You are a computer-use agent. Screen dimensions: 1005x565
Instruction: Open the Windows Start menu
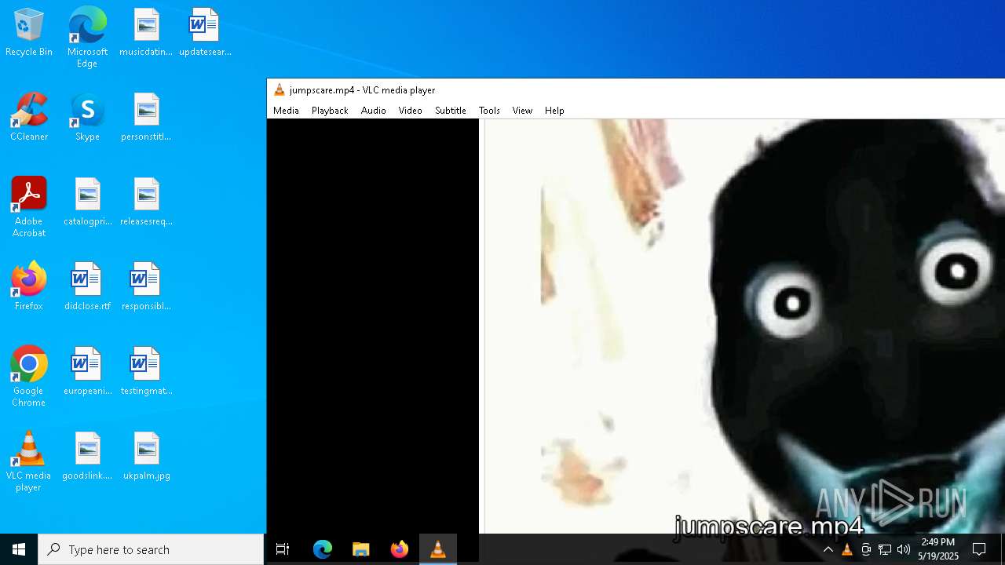click(x=19, y=549)
